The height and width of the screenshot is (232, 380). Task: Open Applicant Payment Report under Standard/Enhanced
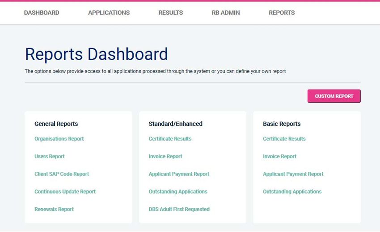[x=179, y=174]
